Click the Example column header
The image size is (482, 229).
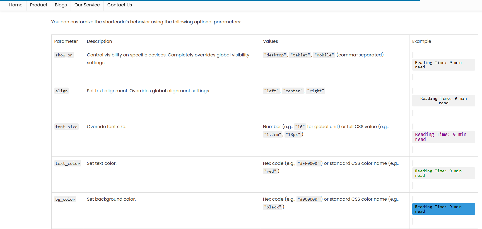tap(421, 41)
